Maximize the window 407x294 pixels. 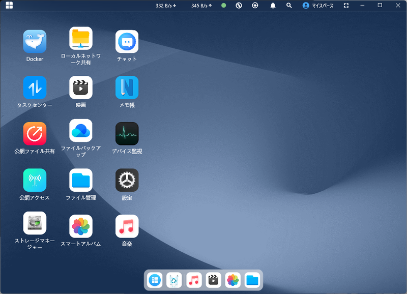pos(380,5)
